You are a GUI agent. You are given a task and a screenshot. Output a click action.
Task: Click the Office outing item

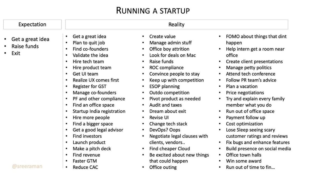(163, 167)
